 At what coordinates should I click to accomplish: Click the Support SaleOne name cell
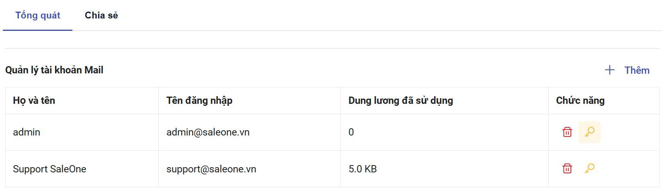tap(49, 169)
